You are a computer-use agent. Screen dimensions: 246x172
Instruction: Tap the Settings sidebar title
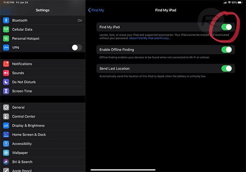pos(43,10)
